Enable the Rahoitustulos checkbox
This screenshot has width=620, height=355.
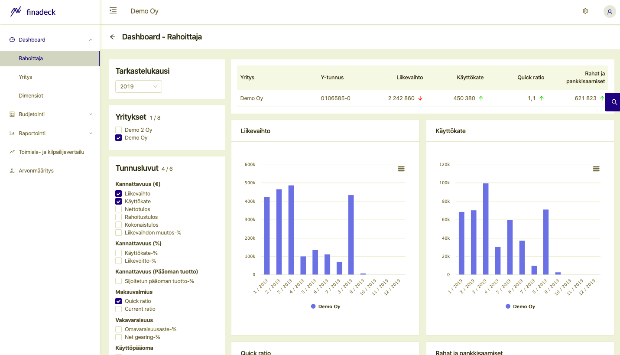(118, 217)
